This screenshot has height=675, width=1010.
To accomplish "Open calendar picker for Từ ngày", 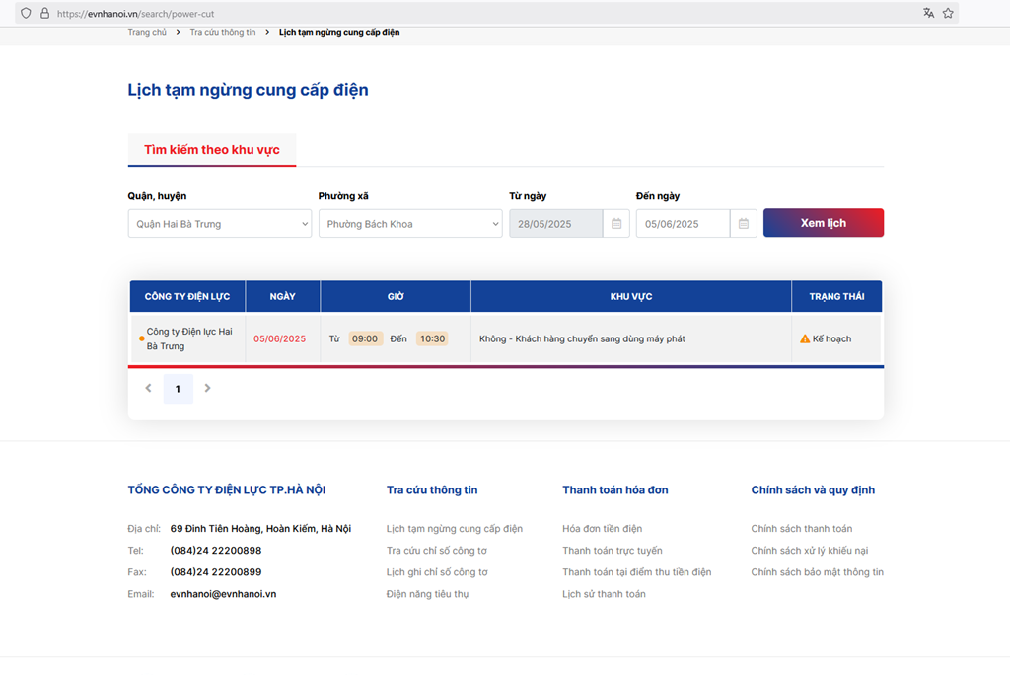I will pyautogui.click(x=616, y=224).
